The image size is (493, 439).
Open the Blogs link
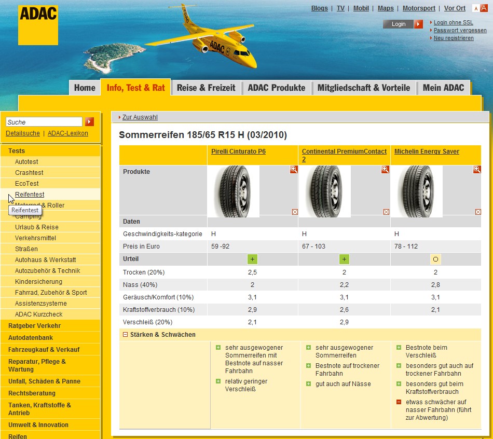(320, 8)
